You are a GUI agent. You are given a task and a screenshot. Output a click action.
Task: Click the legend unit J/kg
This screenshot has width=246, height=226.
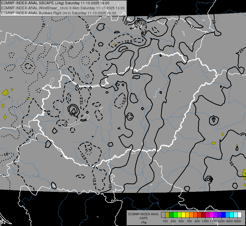(x=143, y=222)
